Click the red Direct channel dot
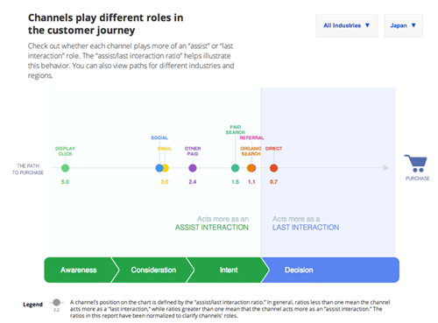 click(x=273, y=168)
